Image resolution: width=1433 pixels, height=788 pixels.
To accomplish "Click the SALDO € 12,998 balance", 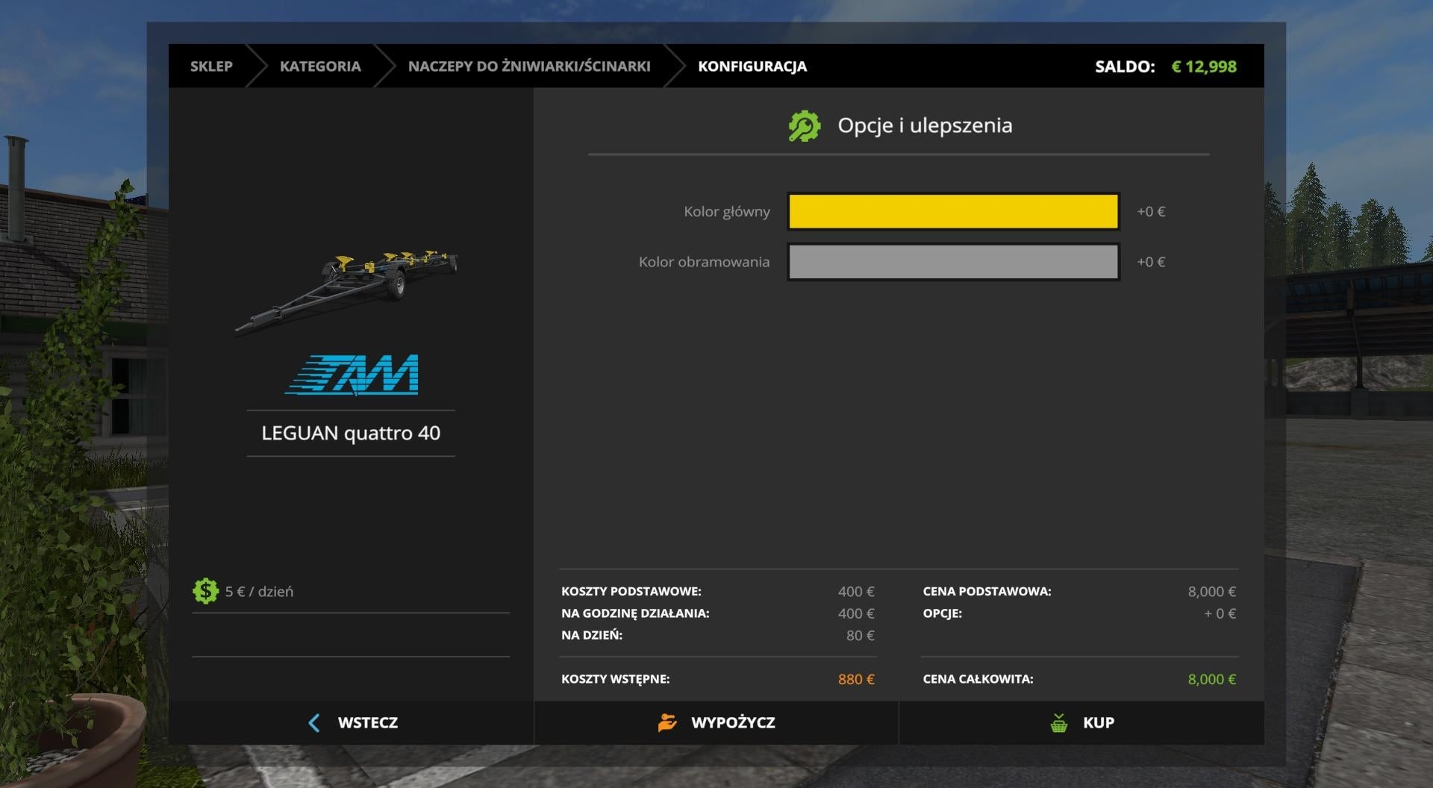I will pyautogui.click(x=1166, y=66).
